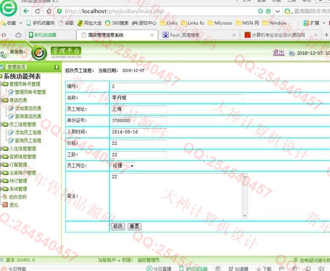
Task: Click the 修改 submit button
Action: (118, 226)
